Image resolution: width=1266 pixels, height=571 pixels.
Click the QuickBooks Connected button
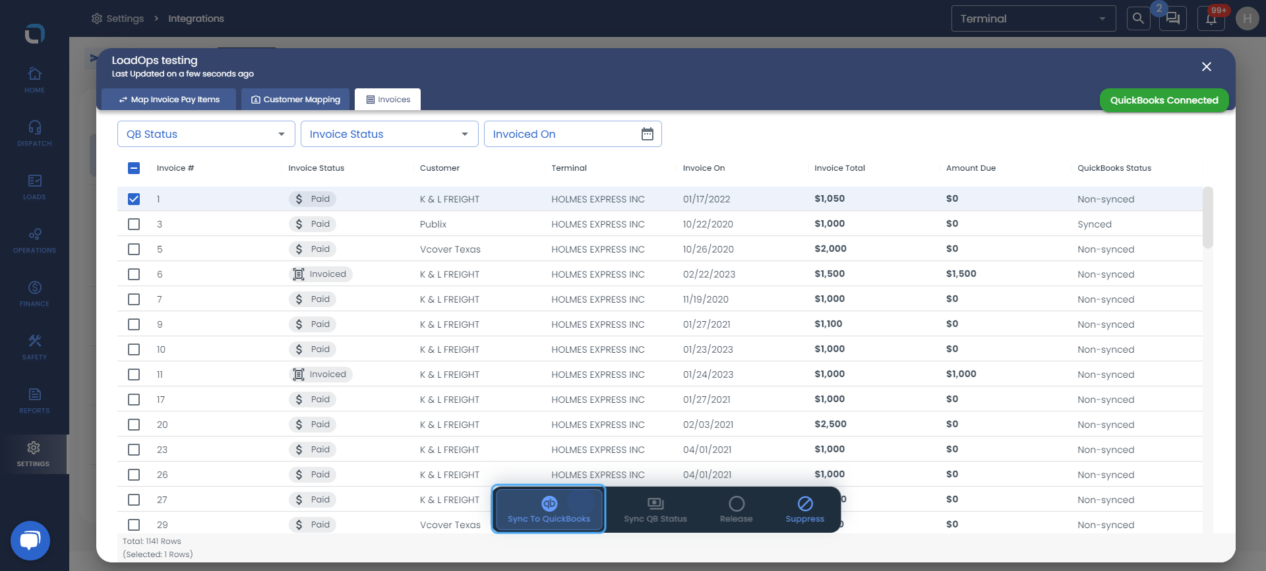coord(1164,100)
